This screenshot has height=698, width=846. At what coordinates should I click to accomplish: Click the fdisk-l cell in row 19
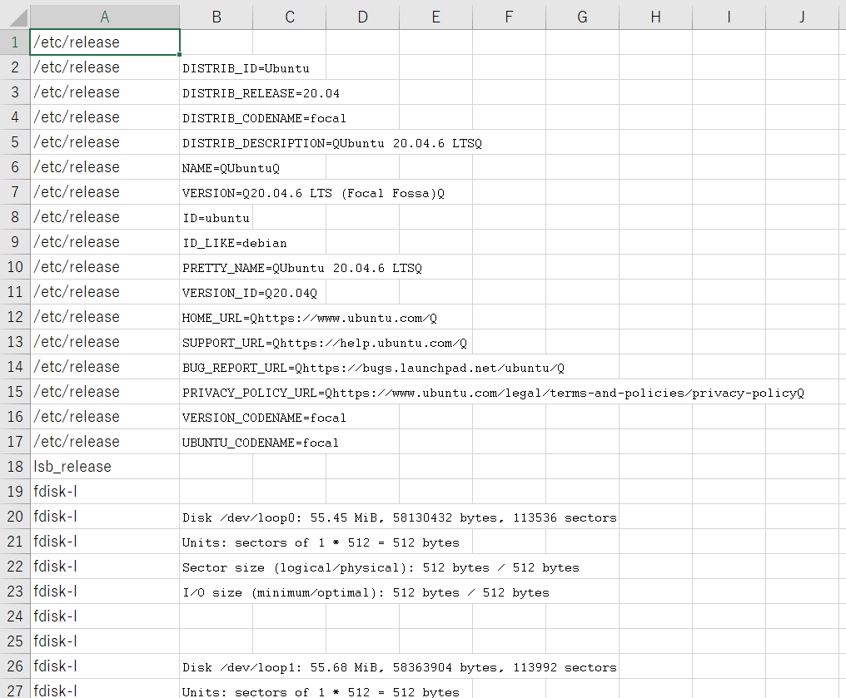click(x=105, y=491)
